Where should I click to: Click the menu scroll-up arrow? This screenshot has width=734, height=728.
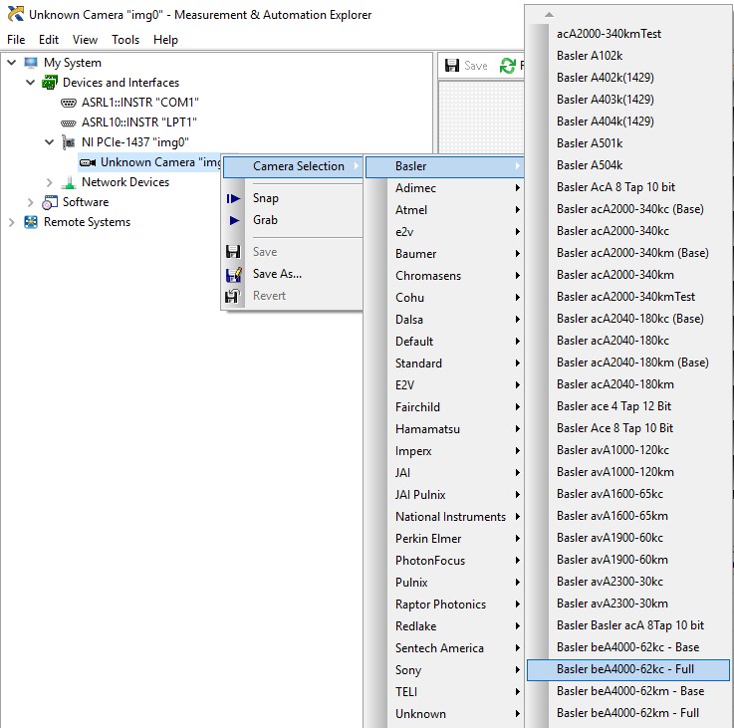point(549,15)
